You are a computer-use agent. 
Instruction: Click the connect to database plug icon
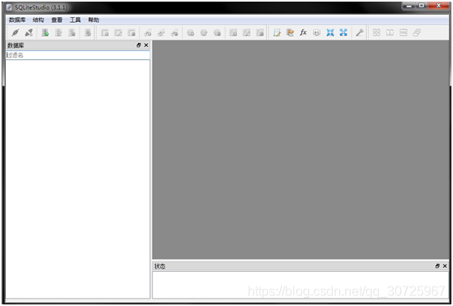(15, 32)
